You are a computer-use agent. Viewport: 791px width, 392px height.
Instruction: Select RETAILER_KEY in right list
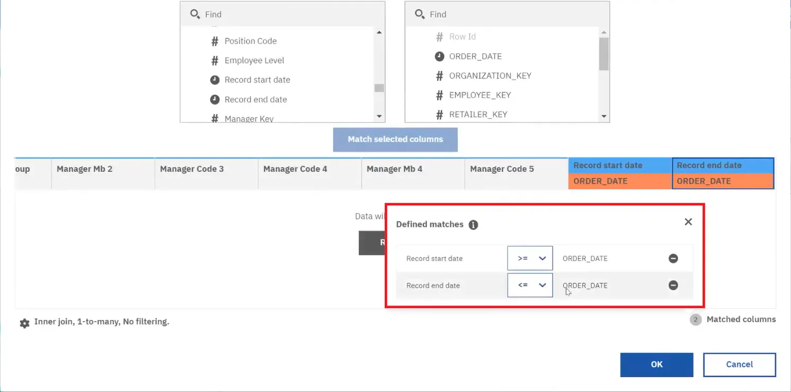478,114
